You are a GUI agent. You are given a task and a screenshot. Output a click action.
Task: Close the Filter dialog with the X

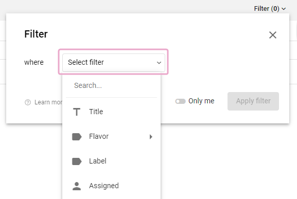[273, 35]
